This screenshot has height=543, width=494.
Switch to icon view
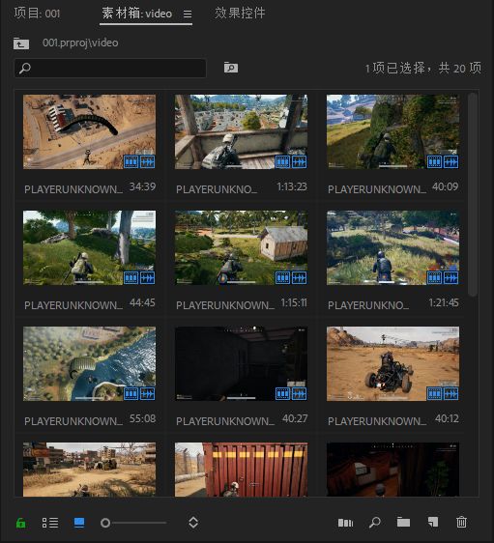[x=79, y=522]
